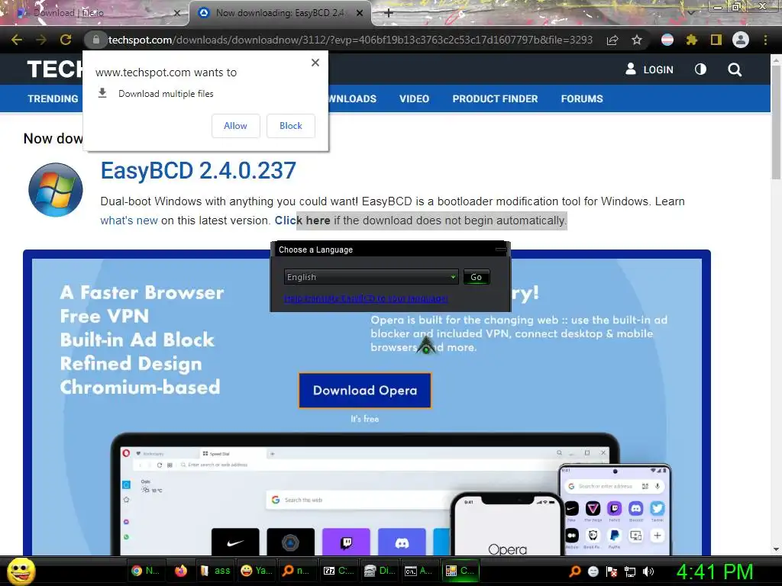Open the orange magnifier 'n...' taskbar item
This screenshot has height=586, width=782.
[296, 571]
